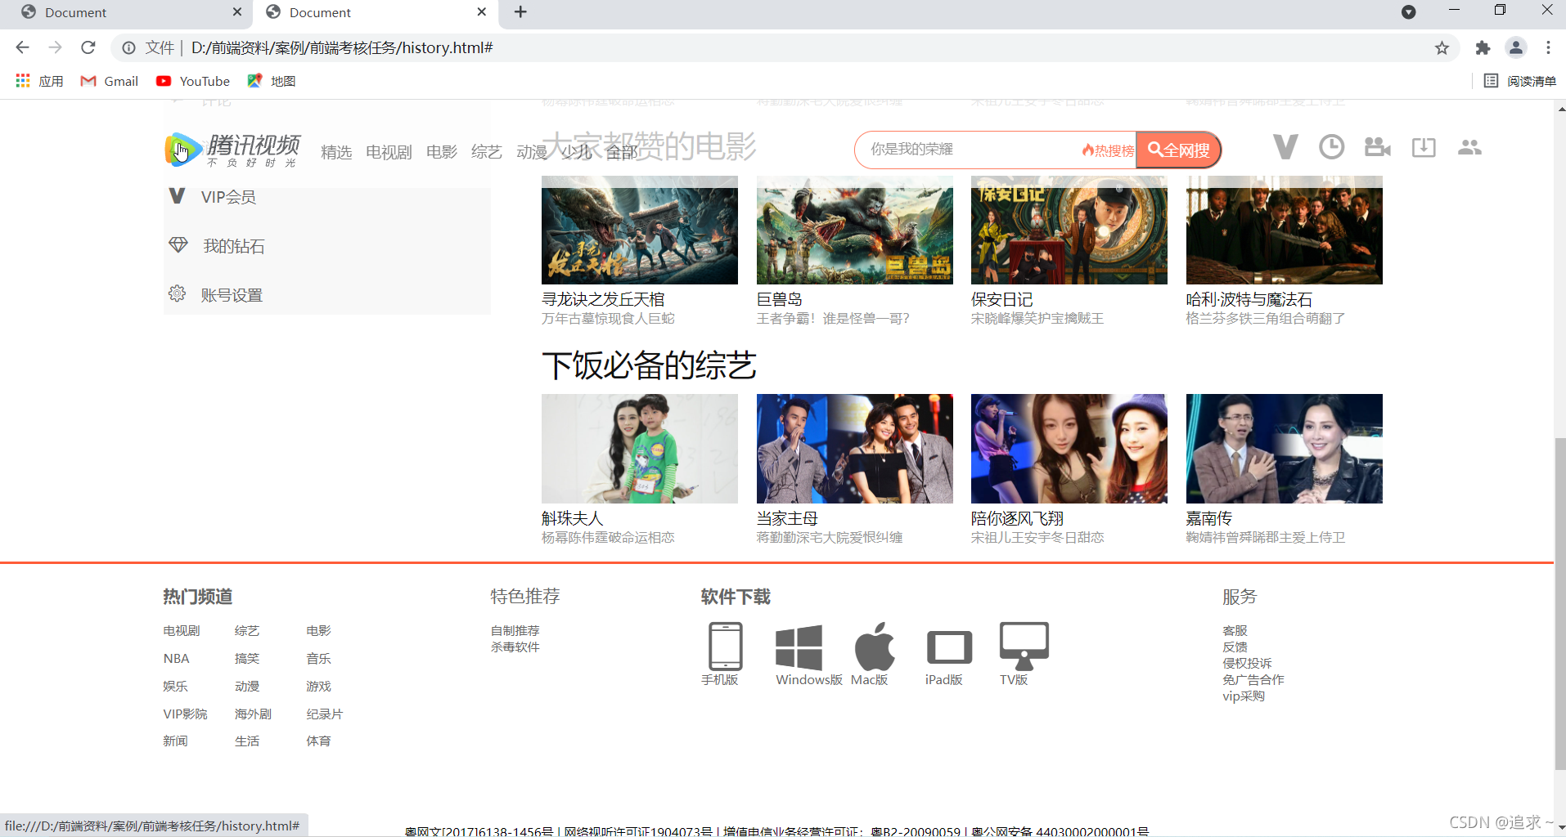This screenshot has height=837, width=1566.
Task: Select 精选 in the navigation bar
Action: [x=336, y=152]
